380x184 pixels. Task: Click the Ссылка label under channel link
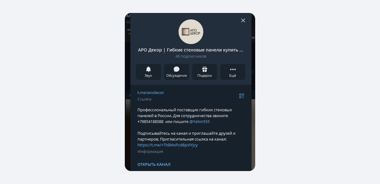[144, 99]
